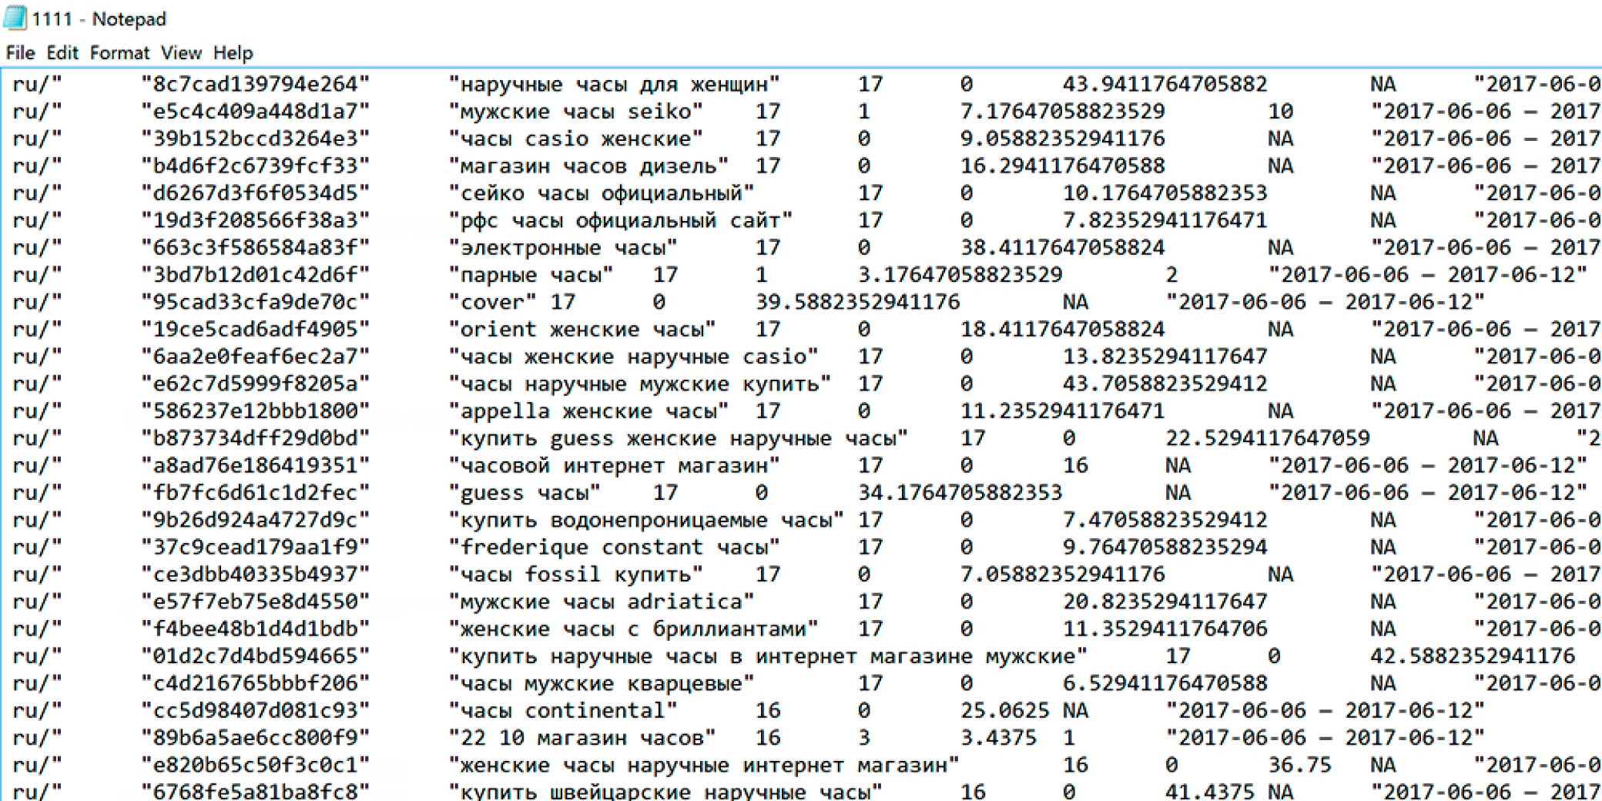This screenshot has width=1602, height=801.
Task: Click the phrase "купить швейцарские наручные часы"
Action: tap(665, 791)
